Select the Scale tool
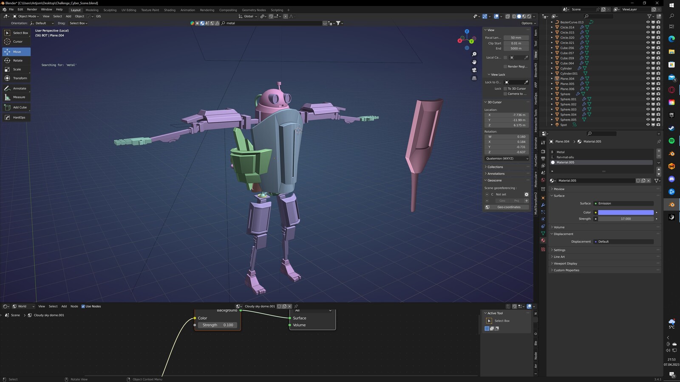The height and width of the screenshot is (382, 680). pyautogui.click(x=16, y=69)
